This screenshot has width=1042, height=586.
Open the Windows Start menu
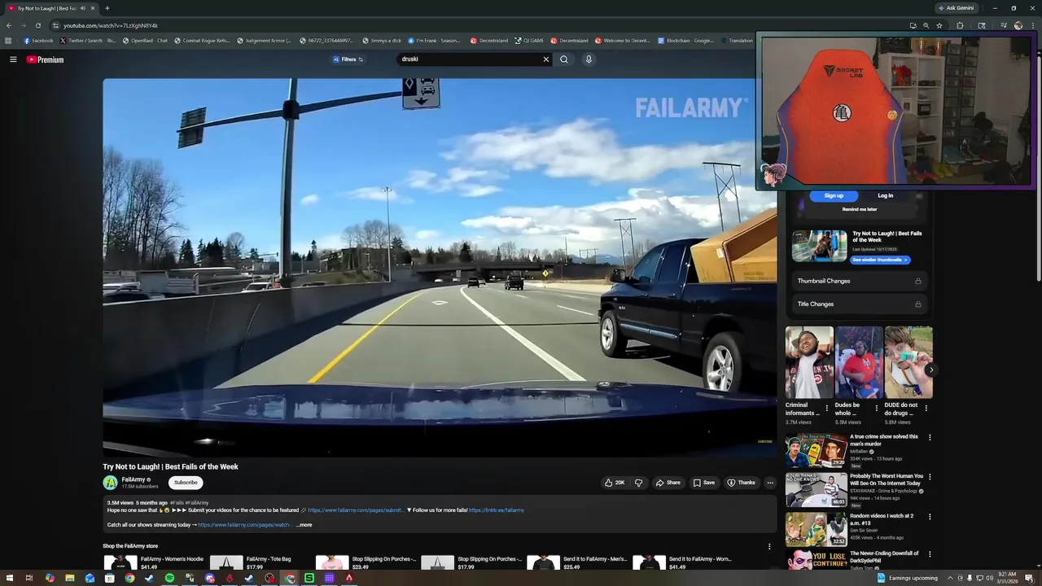[x=9, y=578]
